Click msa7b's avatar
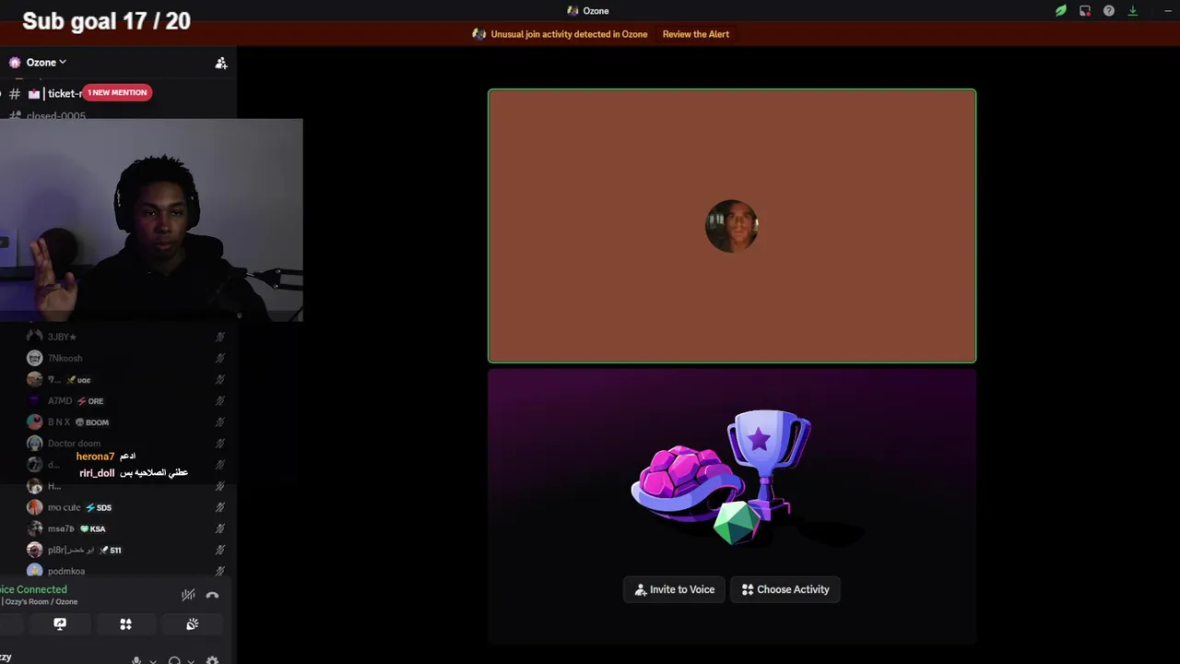Viewport: 1180px width, 664px height. [x=34, y=528]
